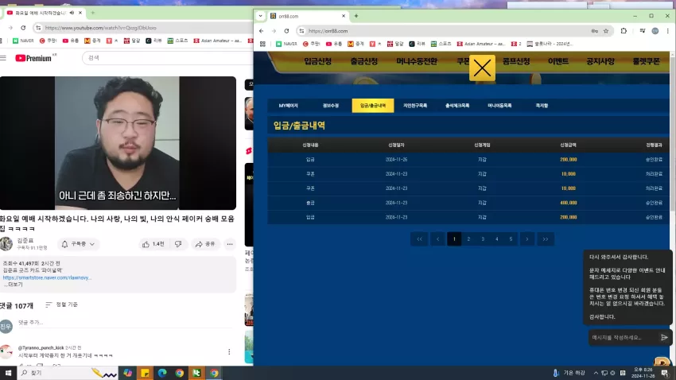This screenshot has width=676, height=380.
Task: Click the 댓글 추가 comment field
Action: click(125, 322)
